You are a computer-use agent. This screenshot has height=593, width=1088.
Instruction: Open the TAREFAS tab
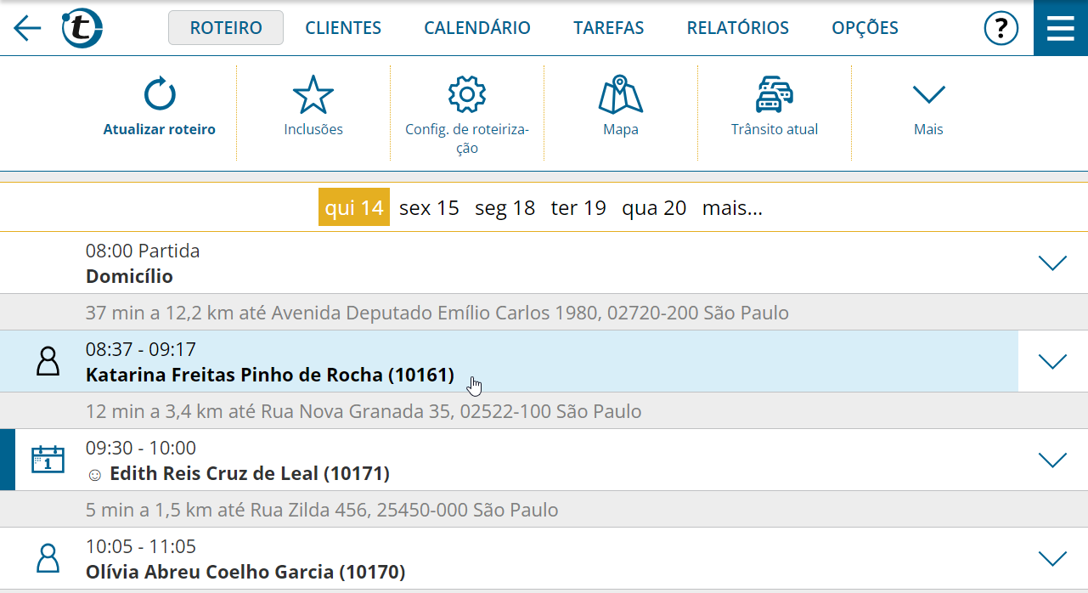(609, 28)
